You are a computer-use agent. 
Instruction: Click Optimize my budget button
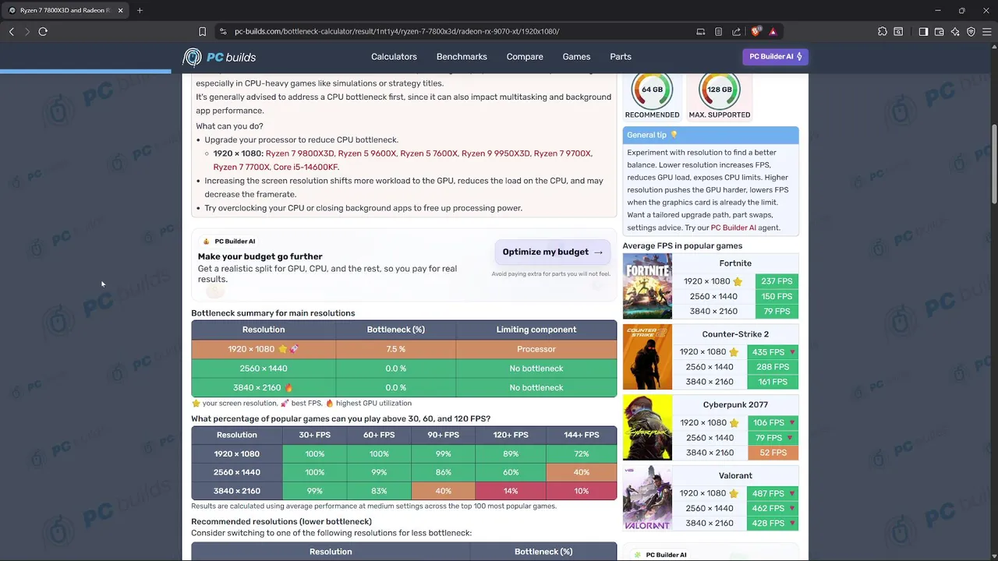tap(552, 252)
